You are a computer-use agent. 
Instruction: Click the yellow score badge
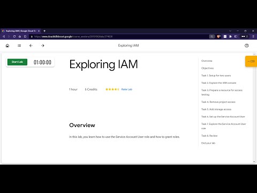pos(251,61)
